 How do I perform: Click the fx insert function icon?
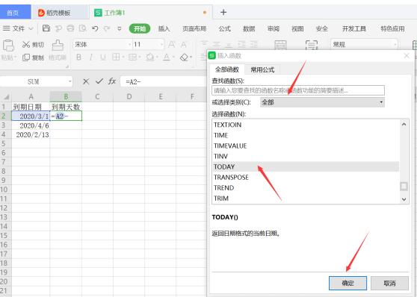[x=112, y=81]
